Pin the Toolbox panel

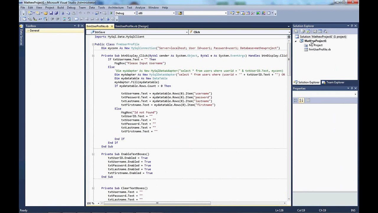click(78, 26)
